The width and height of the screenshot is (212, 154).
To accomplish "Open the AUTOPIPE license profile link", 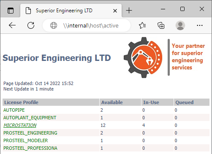I will click(14, 110).
